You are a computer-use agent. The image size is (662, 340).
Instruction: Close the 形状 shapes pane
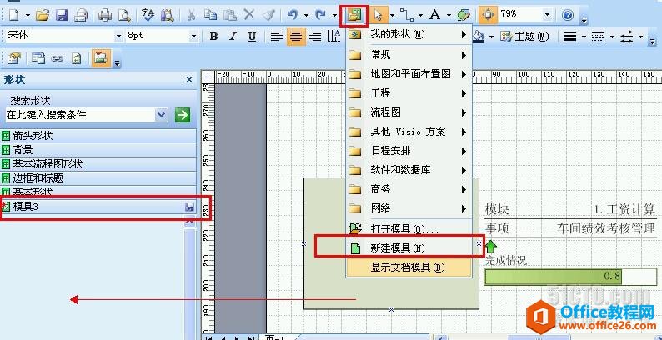pos(189,80)
